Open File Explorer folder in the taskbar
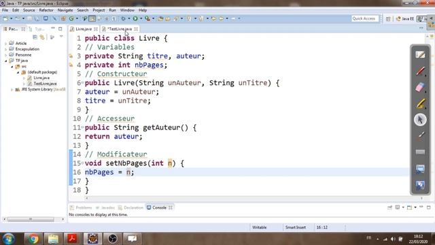Image resolution: width=435 pixels, height=245 pixels. [53, 239]
